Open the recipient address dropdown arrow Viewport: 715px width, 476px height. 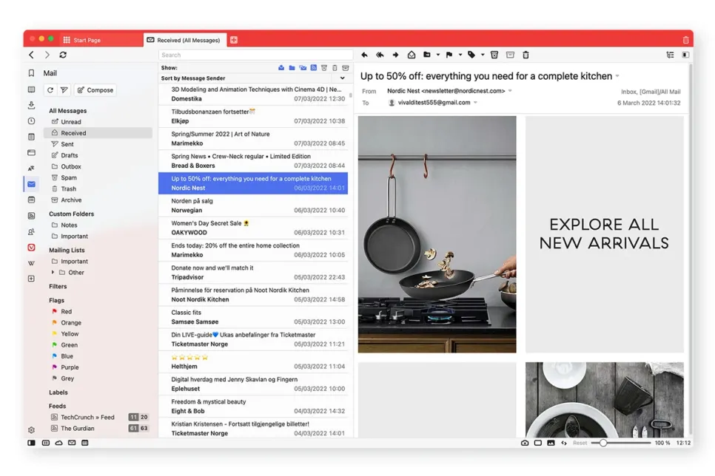[475, 103]
